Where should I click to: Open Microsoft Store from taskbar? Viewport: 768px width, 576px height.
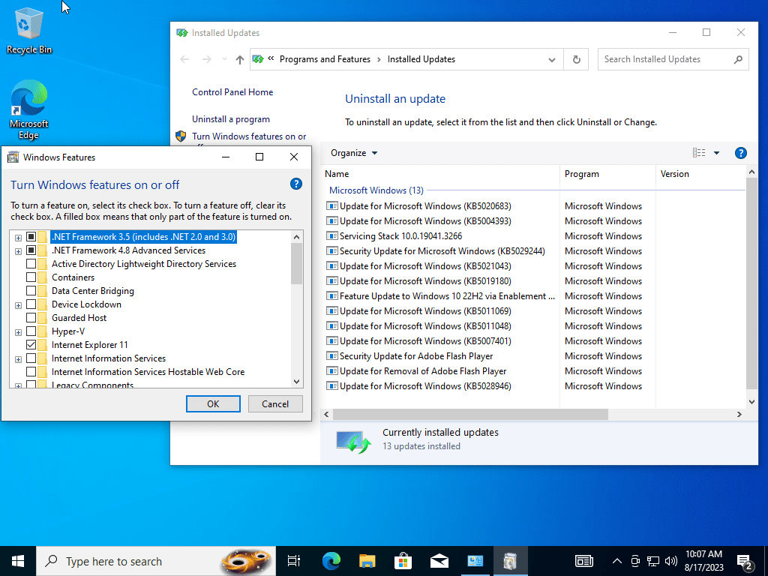click(403, 561)
